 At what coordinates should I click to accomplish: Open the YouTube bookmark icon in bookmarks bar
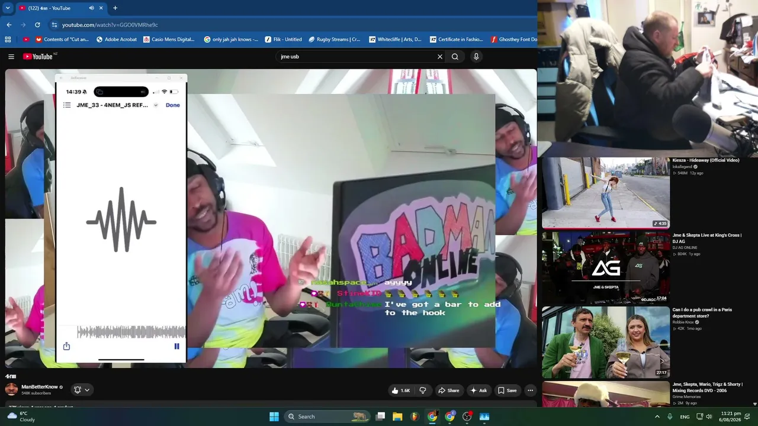click(26, 40)
